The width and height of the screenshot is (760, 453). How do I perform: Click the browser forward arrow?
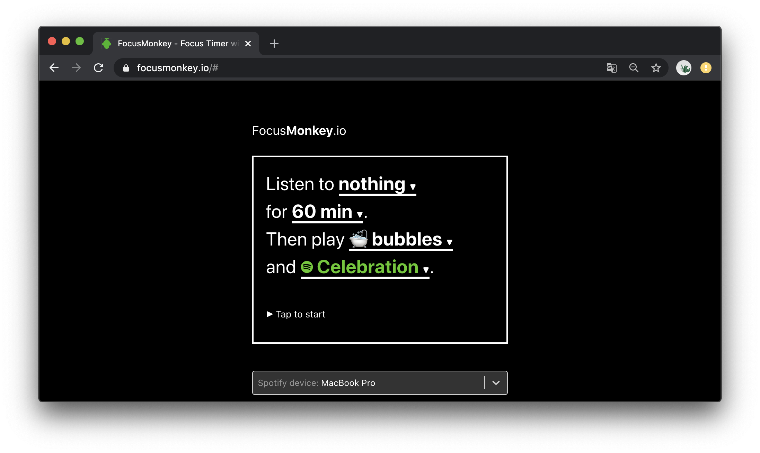pos(76,68)
